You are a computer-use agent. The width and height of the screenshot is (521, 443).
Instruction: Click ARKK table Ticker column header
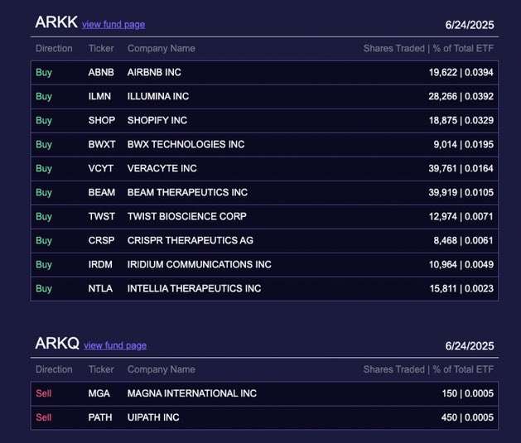101,49
